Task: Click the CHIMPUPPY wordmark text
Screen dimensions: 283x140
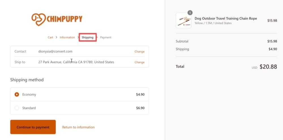Action: (x=64, y=19)
